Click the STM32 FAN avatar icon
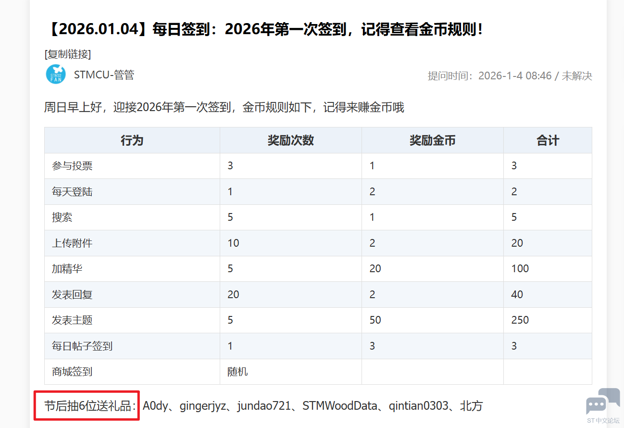Screen dimensions: 624x428 tap(56, 75)
